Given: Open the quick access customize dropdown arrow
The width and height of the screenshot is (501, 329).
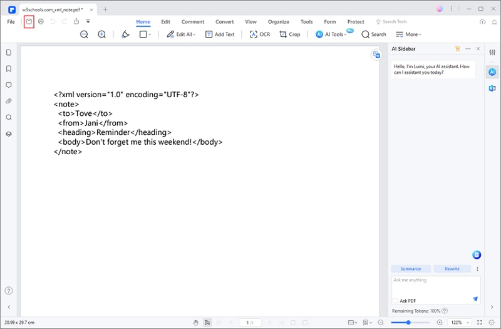Looking at the screenshot, I should click(88, 21).
